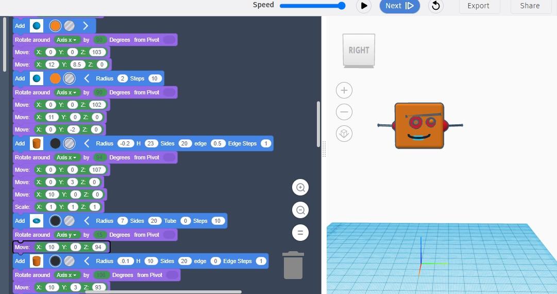The height and width of the screenshot is (294, 557).
Task: Zoom out of the 3D viewport with minus icon
Action: 344,112
